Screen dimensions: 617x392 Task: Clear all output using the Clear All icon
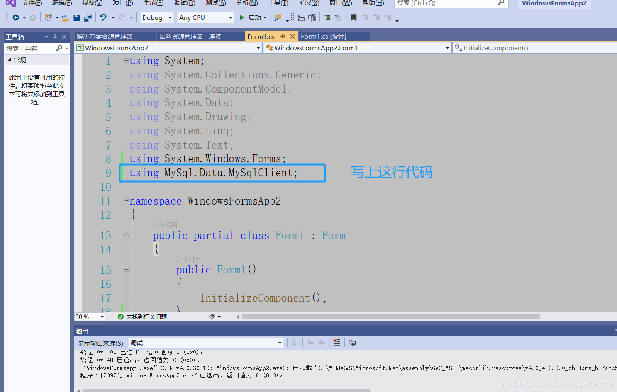(337, 343)
